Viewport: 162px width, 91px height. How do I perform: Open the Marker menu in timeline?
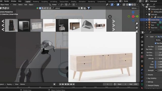[x=23, y=84]
